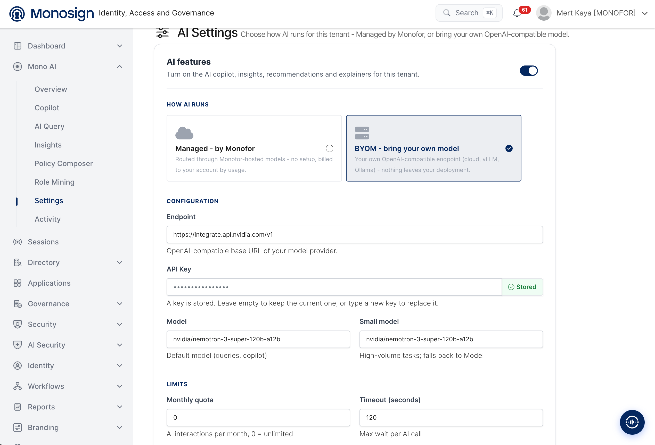The width and height of the screenshot is (655, 445).
Task: Click the AI Security shield icon
Action: click(18, 345)
